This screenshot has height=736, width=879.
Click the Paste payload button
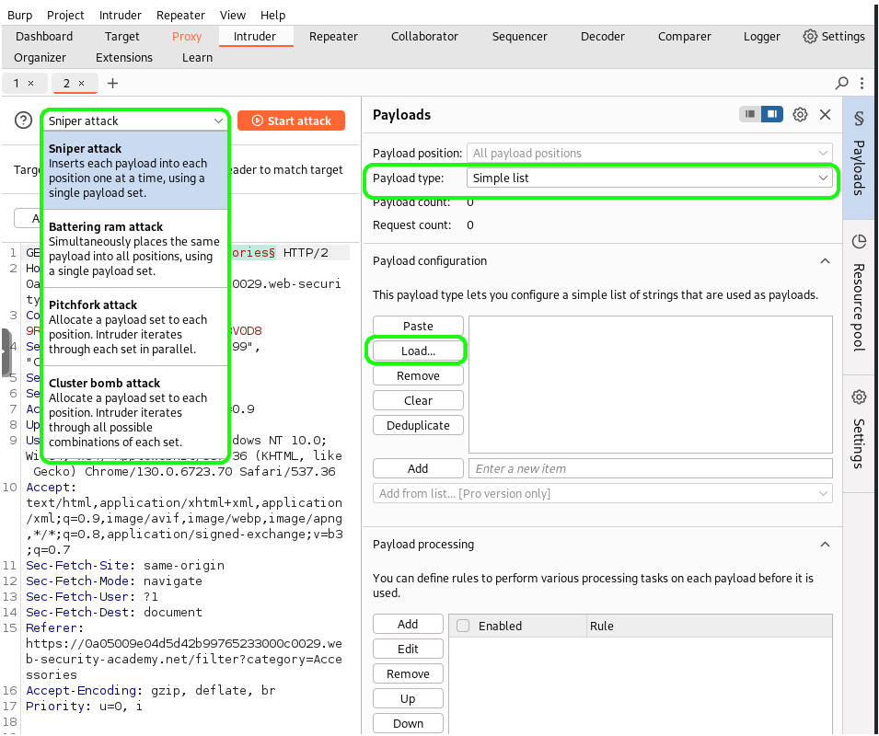coord(418,326)
